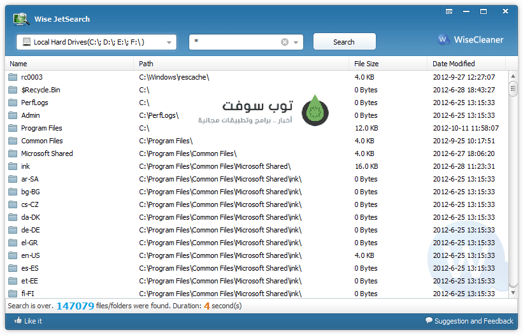Image resolution: width=523 pixels, height=335 pixels.
Task: Select the es-ES folder icon
Action: pos(13,268)
